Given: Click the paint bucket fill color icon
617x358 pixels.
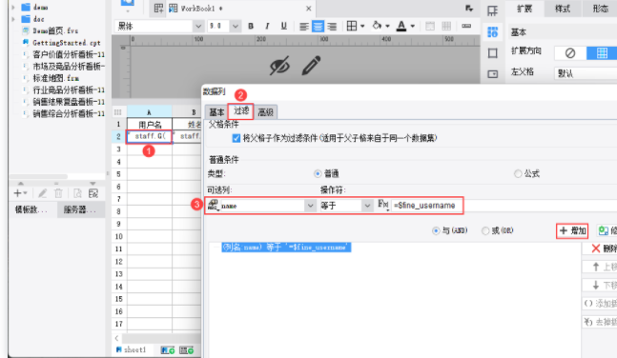Looking at the screenshot, I should 377,26.
